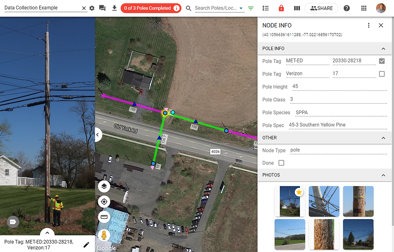Click the 126.7' span midpoint triangle

pos(159,137)
